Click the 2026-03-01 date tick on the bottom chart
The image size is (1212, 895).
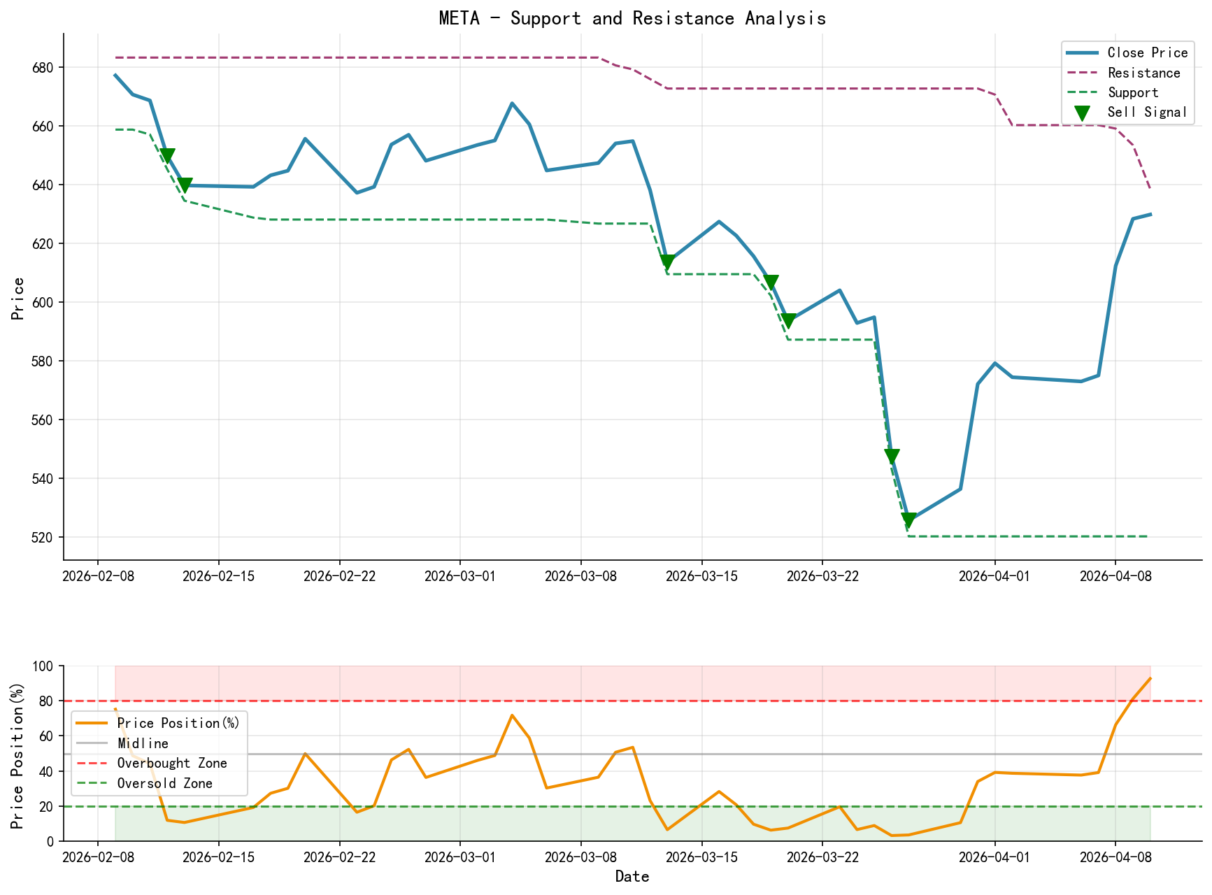click(460, 857)
